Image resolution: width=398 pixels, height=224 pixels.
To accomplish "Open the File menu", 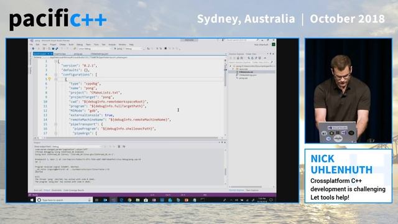I will [32, 44].
